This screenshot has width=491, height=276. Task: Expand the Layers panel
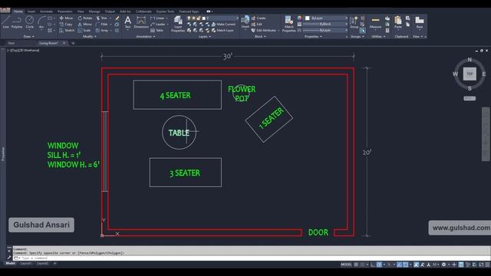pyautogui.click(x=205, y=37)
